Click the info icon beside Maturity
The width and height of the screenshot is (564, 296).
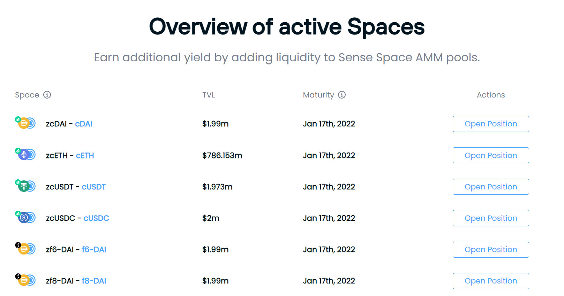click(342, 95)
